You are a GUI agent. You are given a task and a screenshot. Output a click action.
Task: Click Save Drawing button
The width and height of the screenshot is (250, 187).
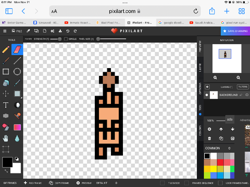pyautogui.click(x=235, y=31)
